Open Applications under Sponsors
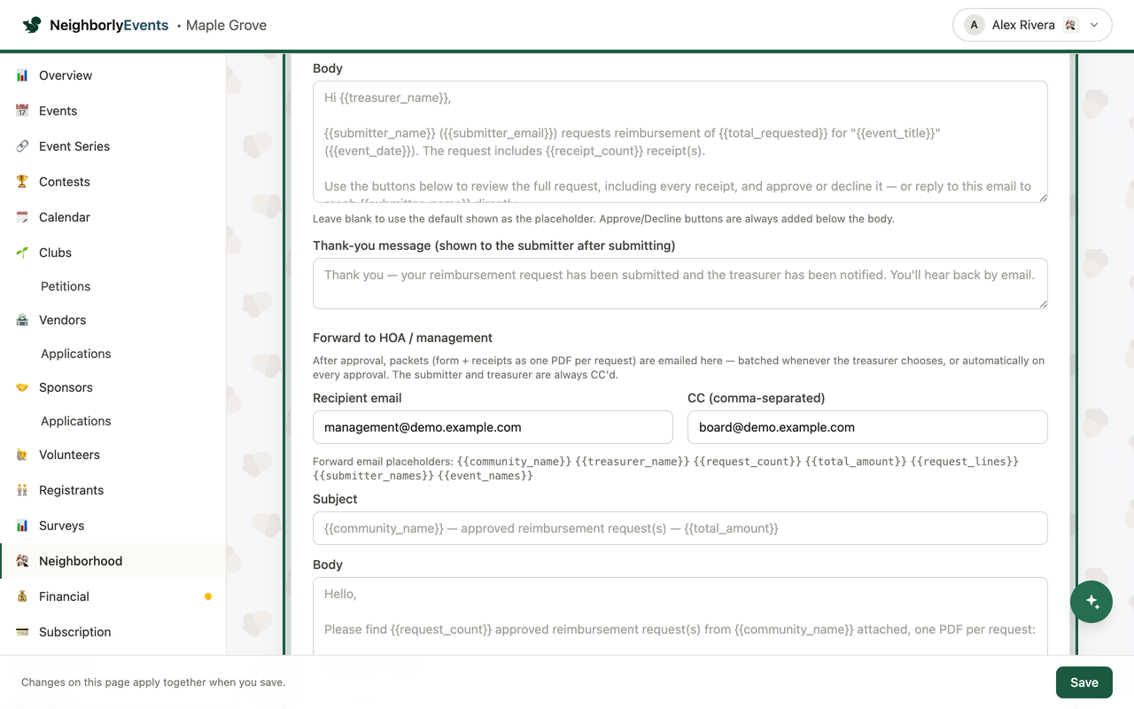The height and width of the screenshot is (709, 1134). (113, 421)
